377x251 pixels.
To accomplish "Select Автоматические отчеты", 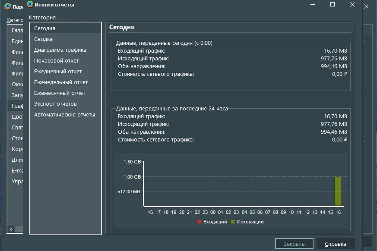I will [64, 115].
